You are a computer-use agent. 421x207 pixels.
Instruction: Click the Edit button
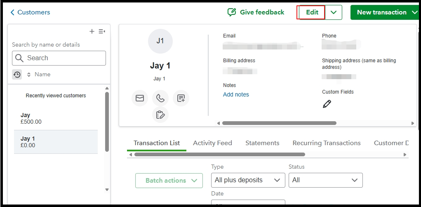pyautogui.click(x=312, y=12)
